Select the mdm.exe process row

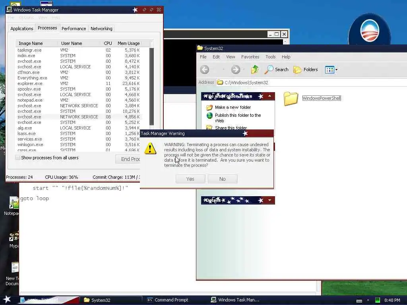point(79,56)
